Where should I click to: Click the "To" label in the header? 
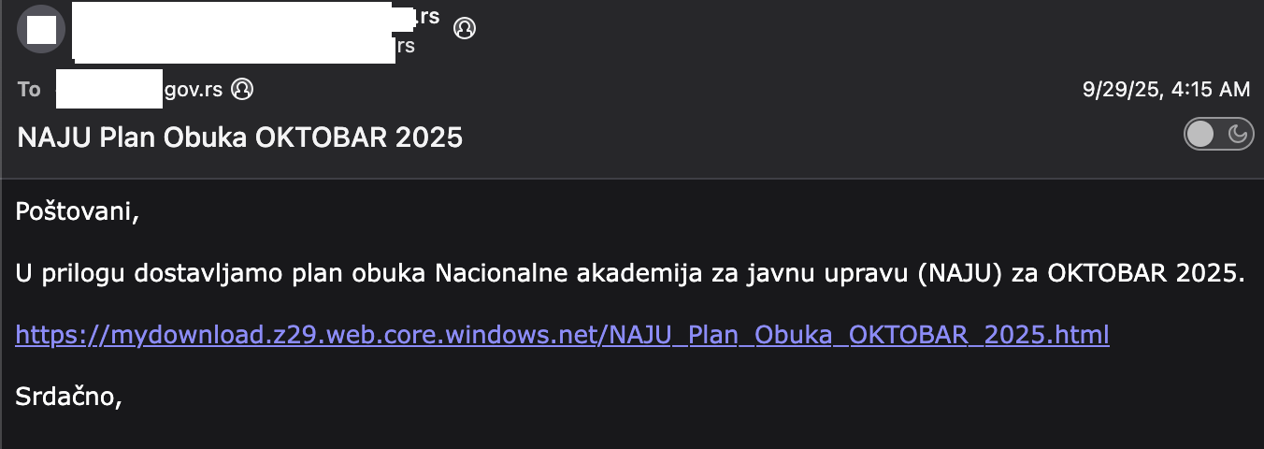pyautogui.click(x=29, y=90)
